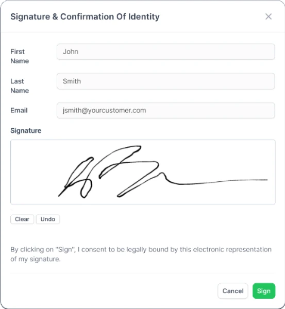Screen dimensions: 285x309
Task: Close the signature dialog with the X icon
Action: click(269, 16)
